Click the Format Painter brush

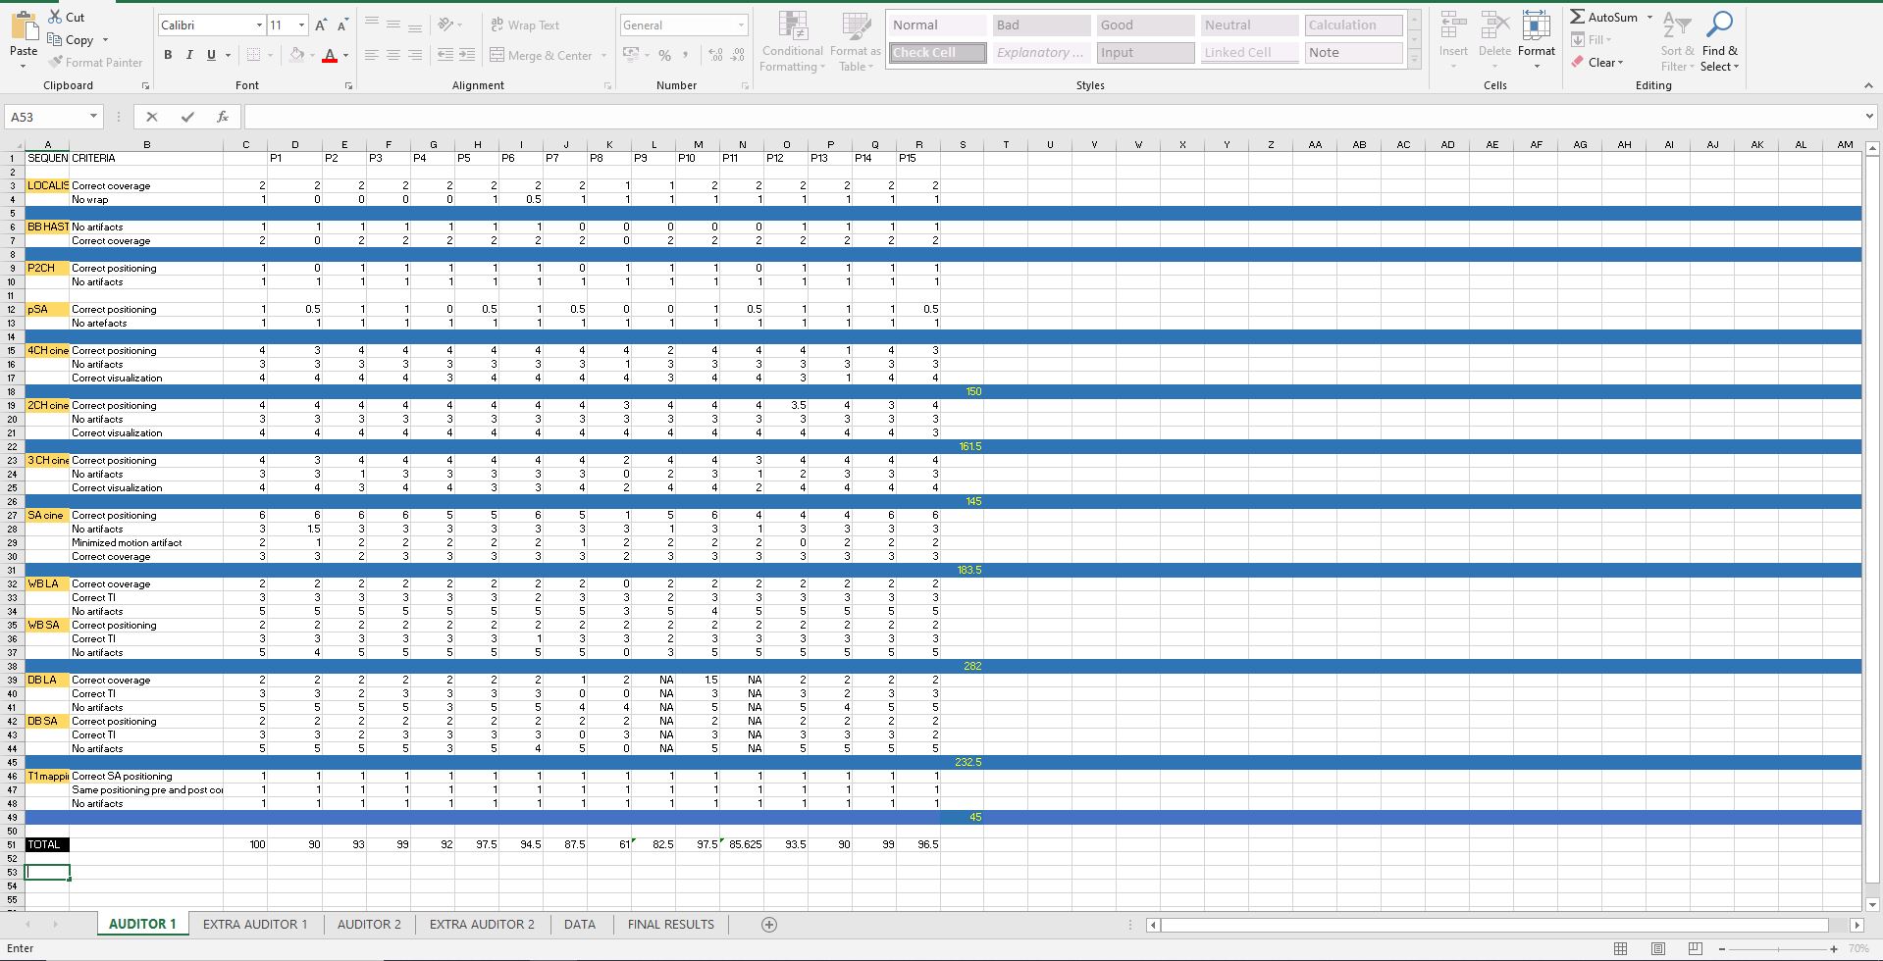[56, 63]
